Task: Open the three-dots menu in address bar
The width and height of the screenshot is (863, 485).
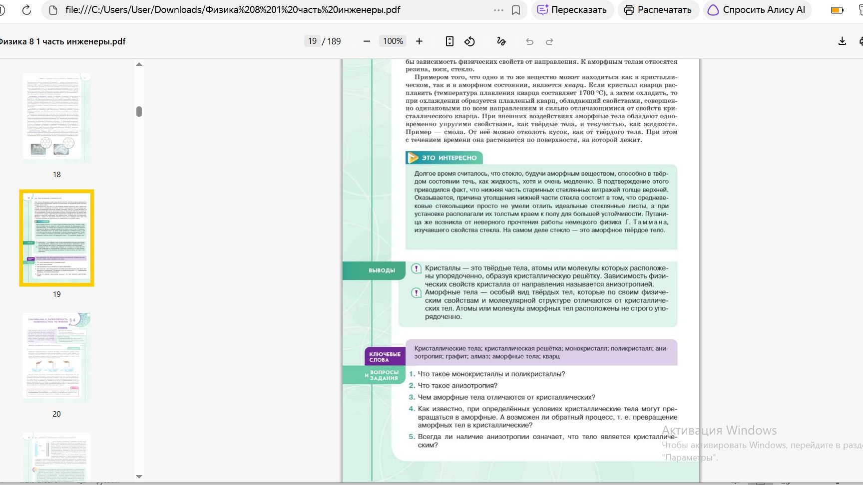Action: (498, 10)
